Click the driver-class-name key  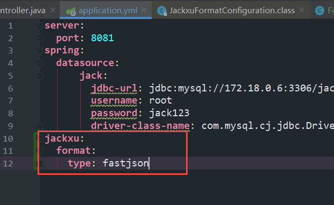click(140, 126)
